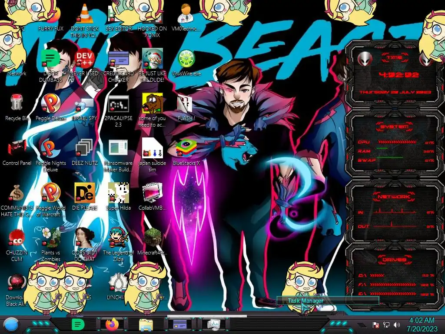Open the volume speaker tray icon

pos(397,324)
